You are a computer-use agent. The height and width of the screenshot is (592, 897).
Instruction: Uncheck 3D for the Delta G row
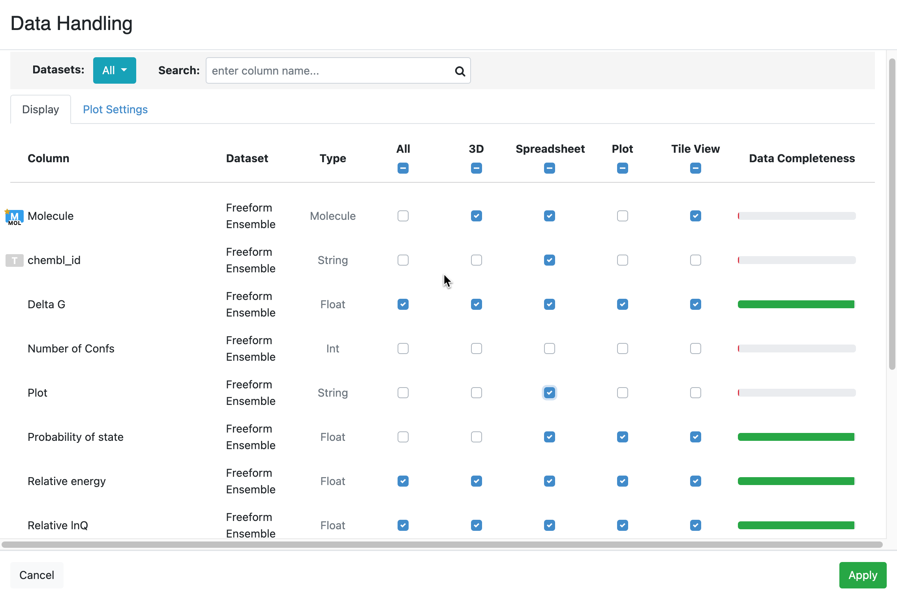477,304
